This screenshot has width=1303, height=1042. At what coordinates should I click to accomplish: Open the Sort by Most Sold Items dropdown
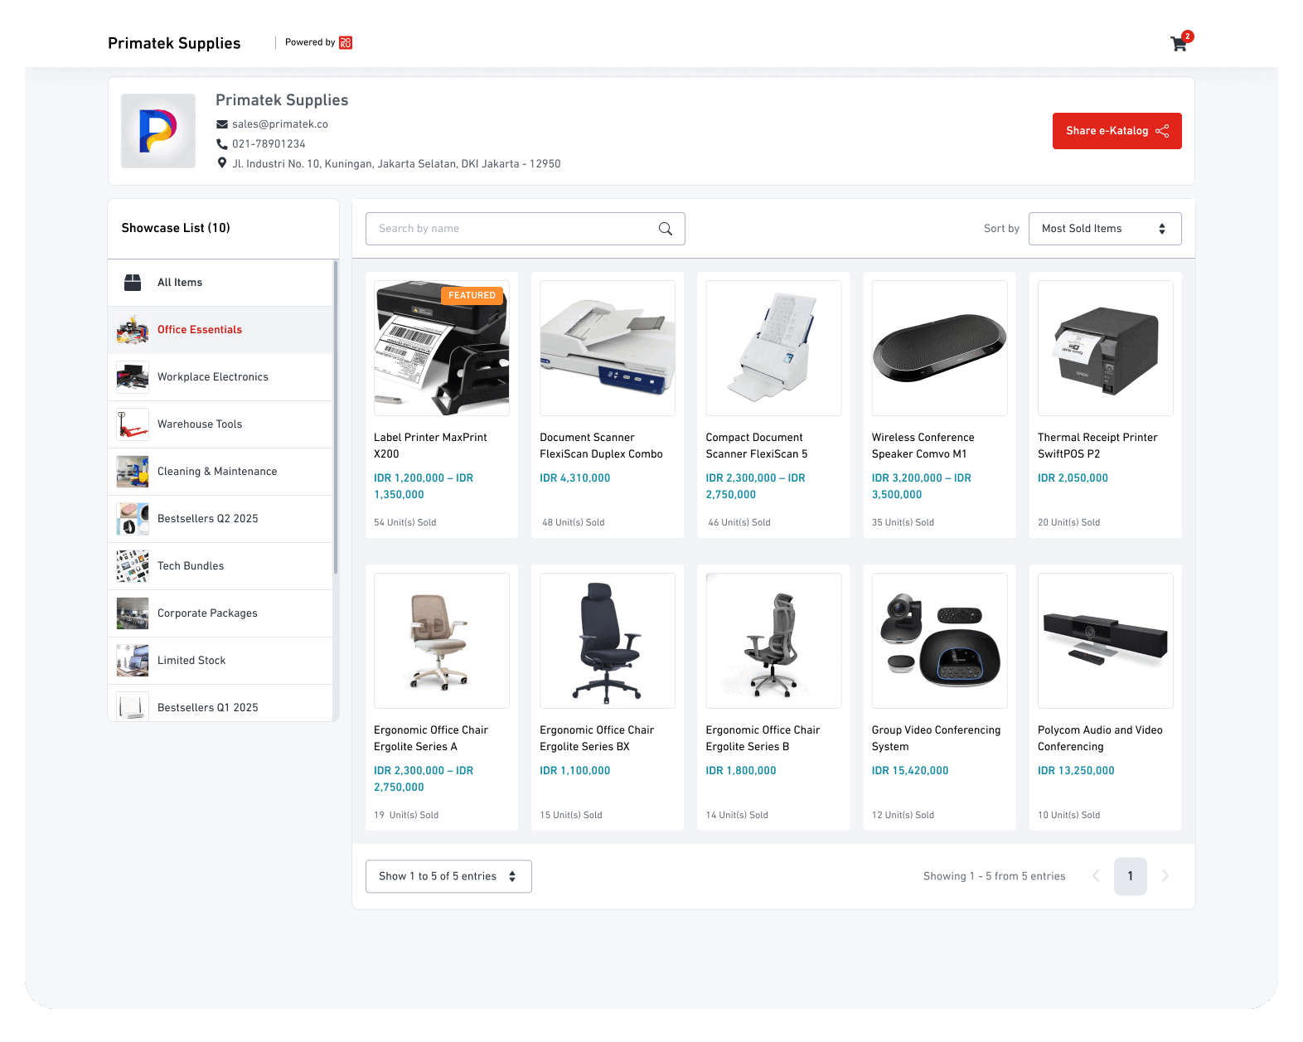1104,229
